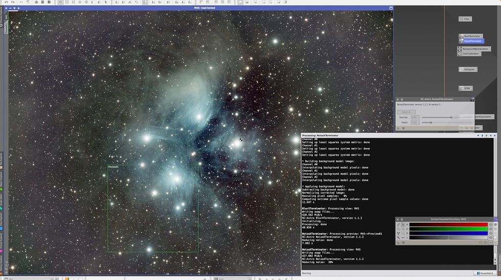Toggle the red channel STF enable icon
Image resolution: width=501 pixels, height=280 pixels.
tap(491, 225)
